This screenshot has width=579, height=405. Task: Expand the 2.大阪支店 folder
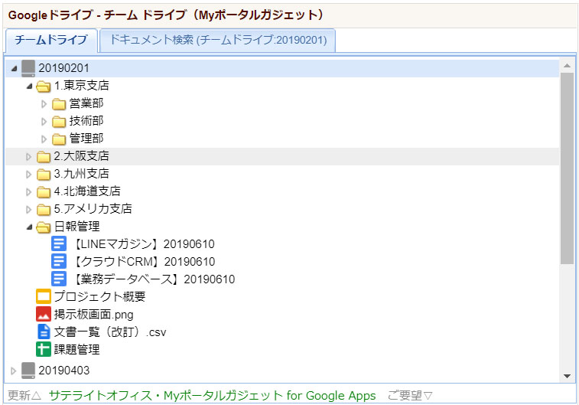[28, 157]
